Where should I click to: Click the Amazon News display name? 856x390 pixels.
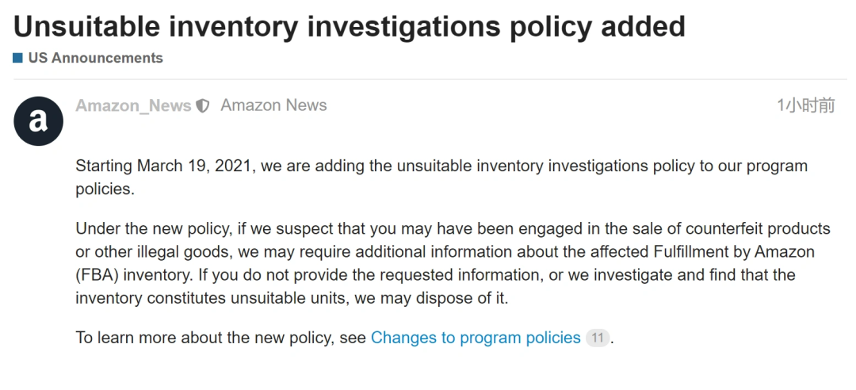(x=273, y=105)
